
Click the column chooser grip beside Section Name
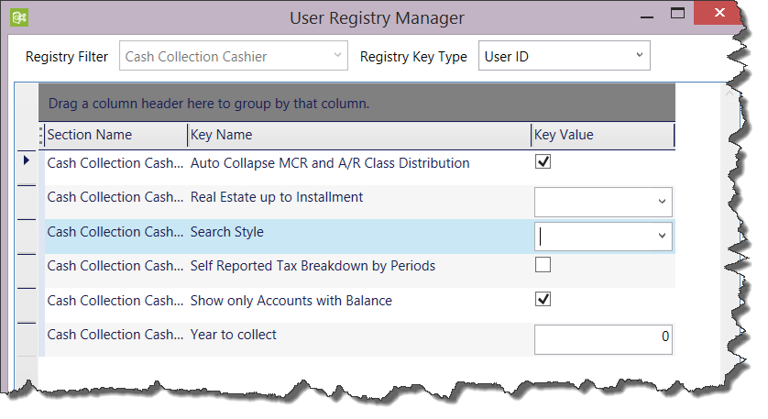point(41,136)
